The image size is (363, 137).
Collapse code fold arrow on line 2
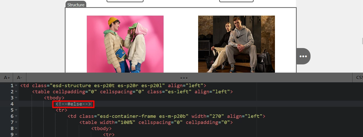coord(16,92)
